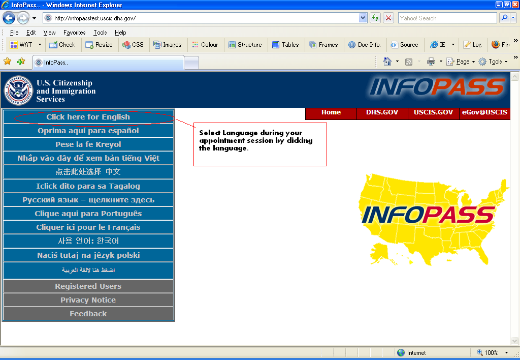Open the 100% zoom level dropdown
The image size is (520, 360).
(x=506, y=353)
